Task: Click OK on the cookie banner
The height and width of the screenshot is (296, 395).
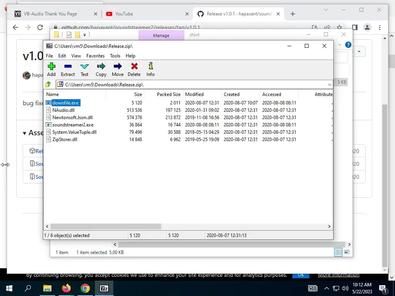Action: (301, 276)
